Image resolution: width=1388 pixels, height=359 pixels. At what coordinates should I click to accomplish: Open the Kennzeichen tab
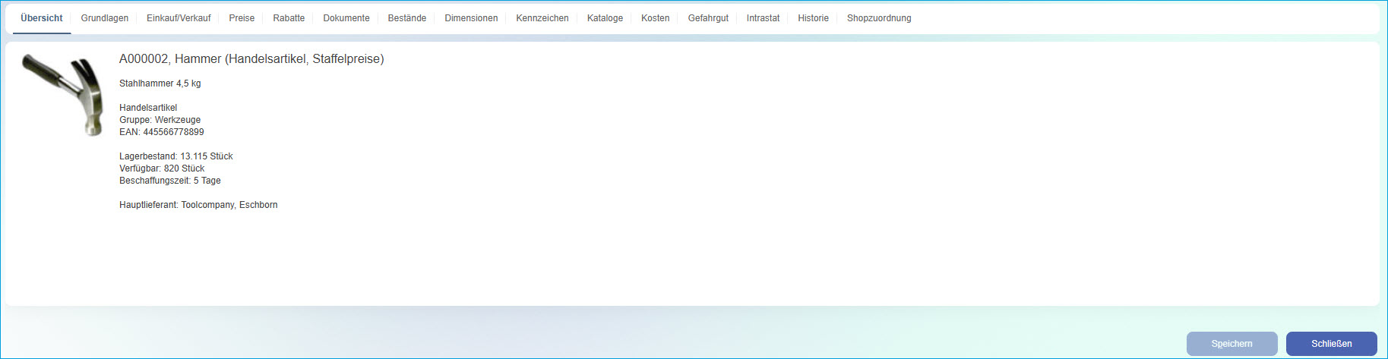(x=542, y=18)
